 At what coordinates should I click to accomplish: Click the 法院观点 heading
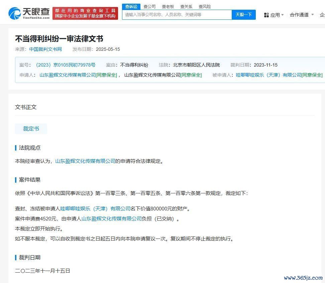click(x=30, y=148)
